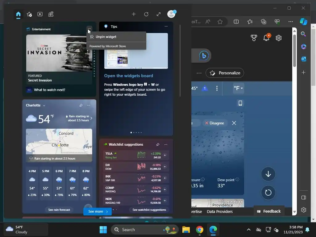The image size is (316, 237).
Task: Open File Explorer from taskbar
Action: 186,230
